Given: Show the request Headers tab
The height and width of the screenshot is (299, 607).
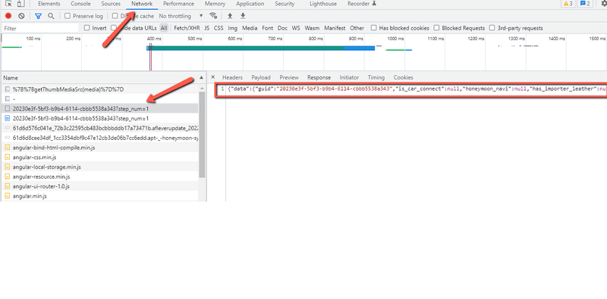Looking at the screenshot, I should pos(232,77).
